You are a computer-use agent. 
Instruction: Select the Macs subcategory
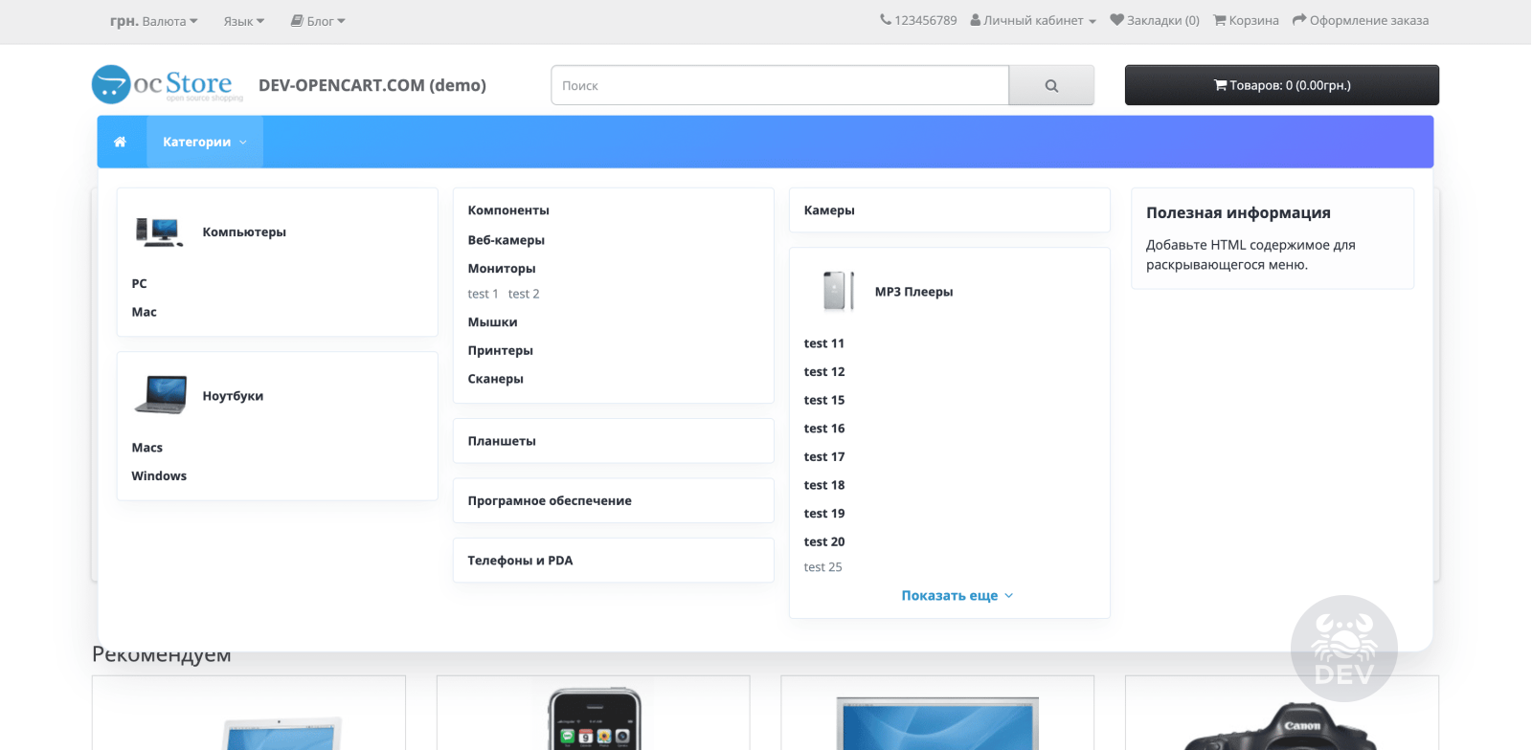(147, 448)
